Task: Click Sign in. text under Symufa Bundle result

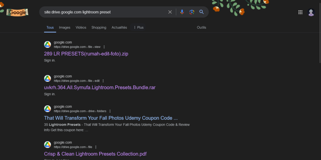Action: pos(50,94)
